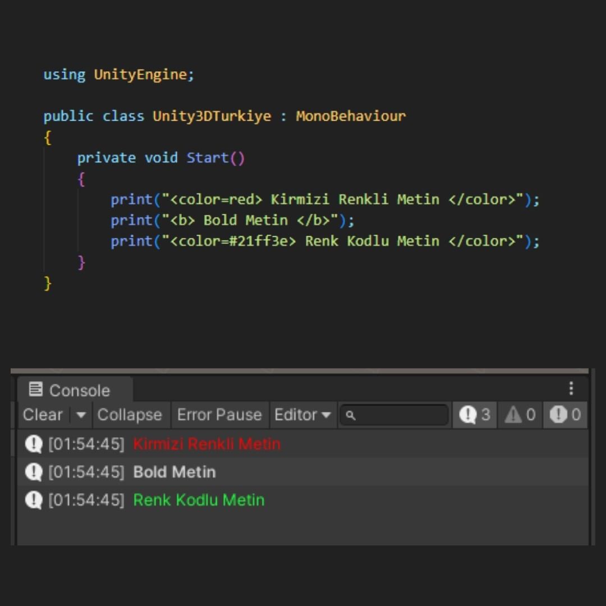
Task: Click the print line with #21ff3e color
Action: [x=325, y=241]
